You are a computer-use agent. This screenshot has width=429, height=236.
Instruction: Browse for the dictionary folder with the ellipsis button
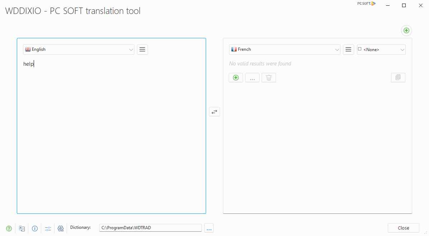coord(209,228)
